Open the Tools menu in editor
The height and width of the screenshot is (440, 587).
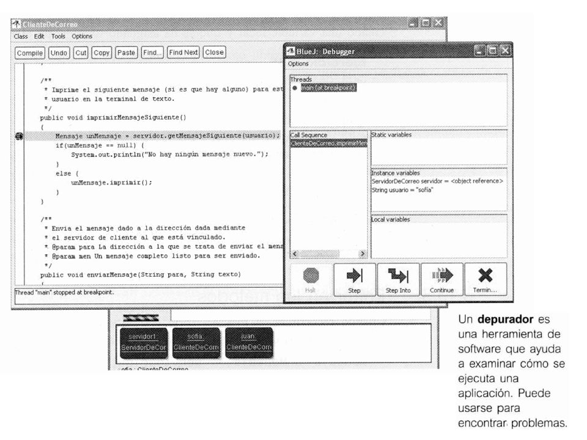click(x=58, y=36)
